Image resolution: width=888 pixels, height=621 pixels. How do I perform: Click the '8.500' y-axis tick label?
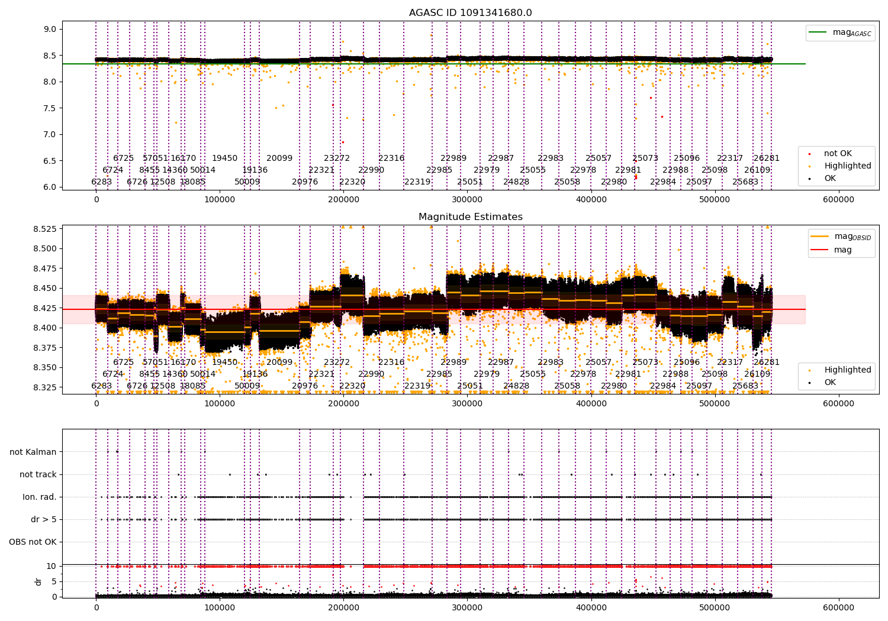(x=45, y=249)
